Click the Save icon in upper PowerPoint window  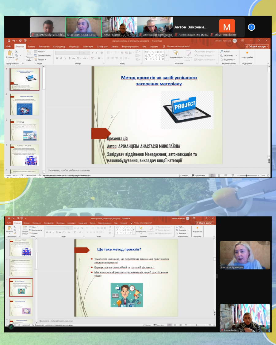click(x=9, y=40)
